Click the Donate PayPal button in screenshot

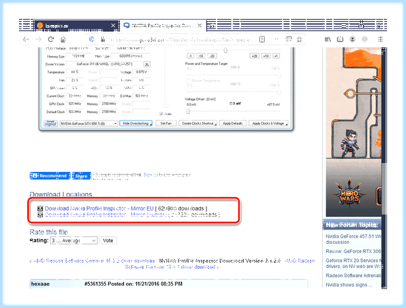(50, 124)
